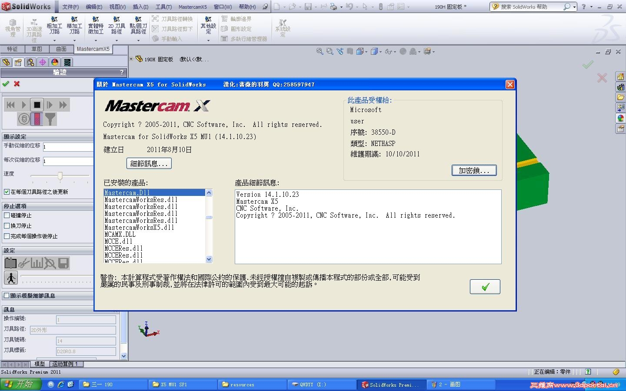Enable stop on tool change (換刀停止)
626x391 pixels.
(x=7, y=226)
